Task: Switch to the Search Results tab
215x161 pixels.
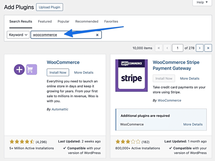Action: [21, 21]
